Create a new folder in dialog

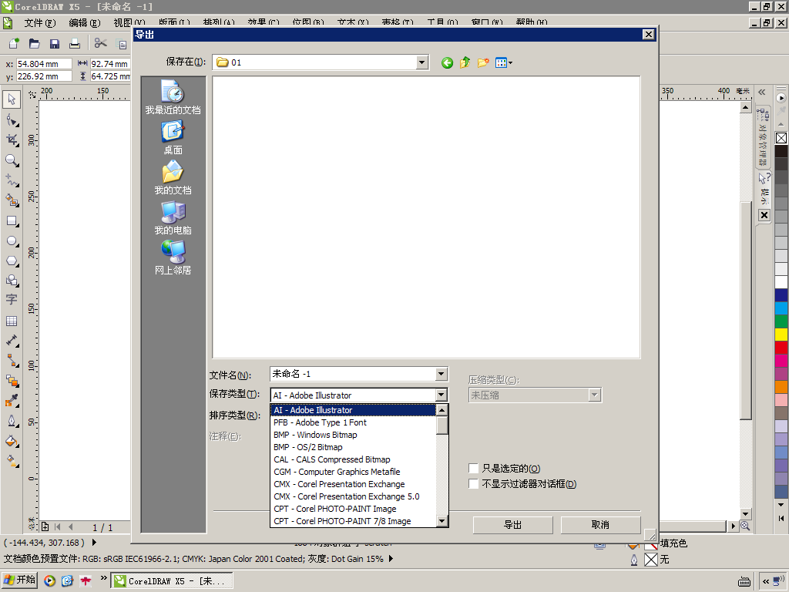pyautogui.click(x=483, y=63)
